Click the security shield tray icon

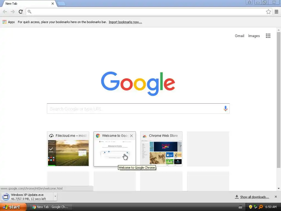(x=250, y=207)
